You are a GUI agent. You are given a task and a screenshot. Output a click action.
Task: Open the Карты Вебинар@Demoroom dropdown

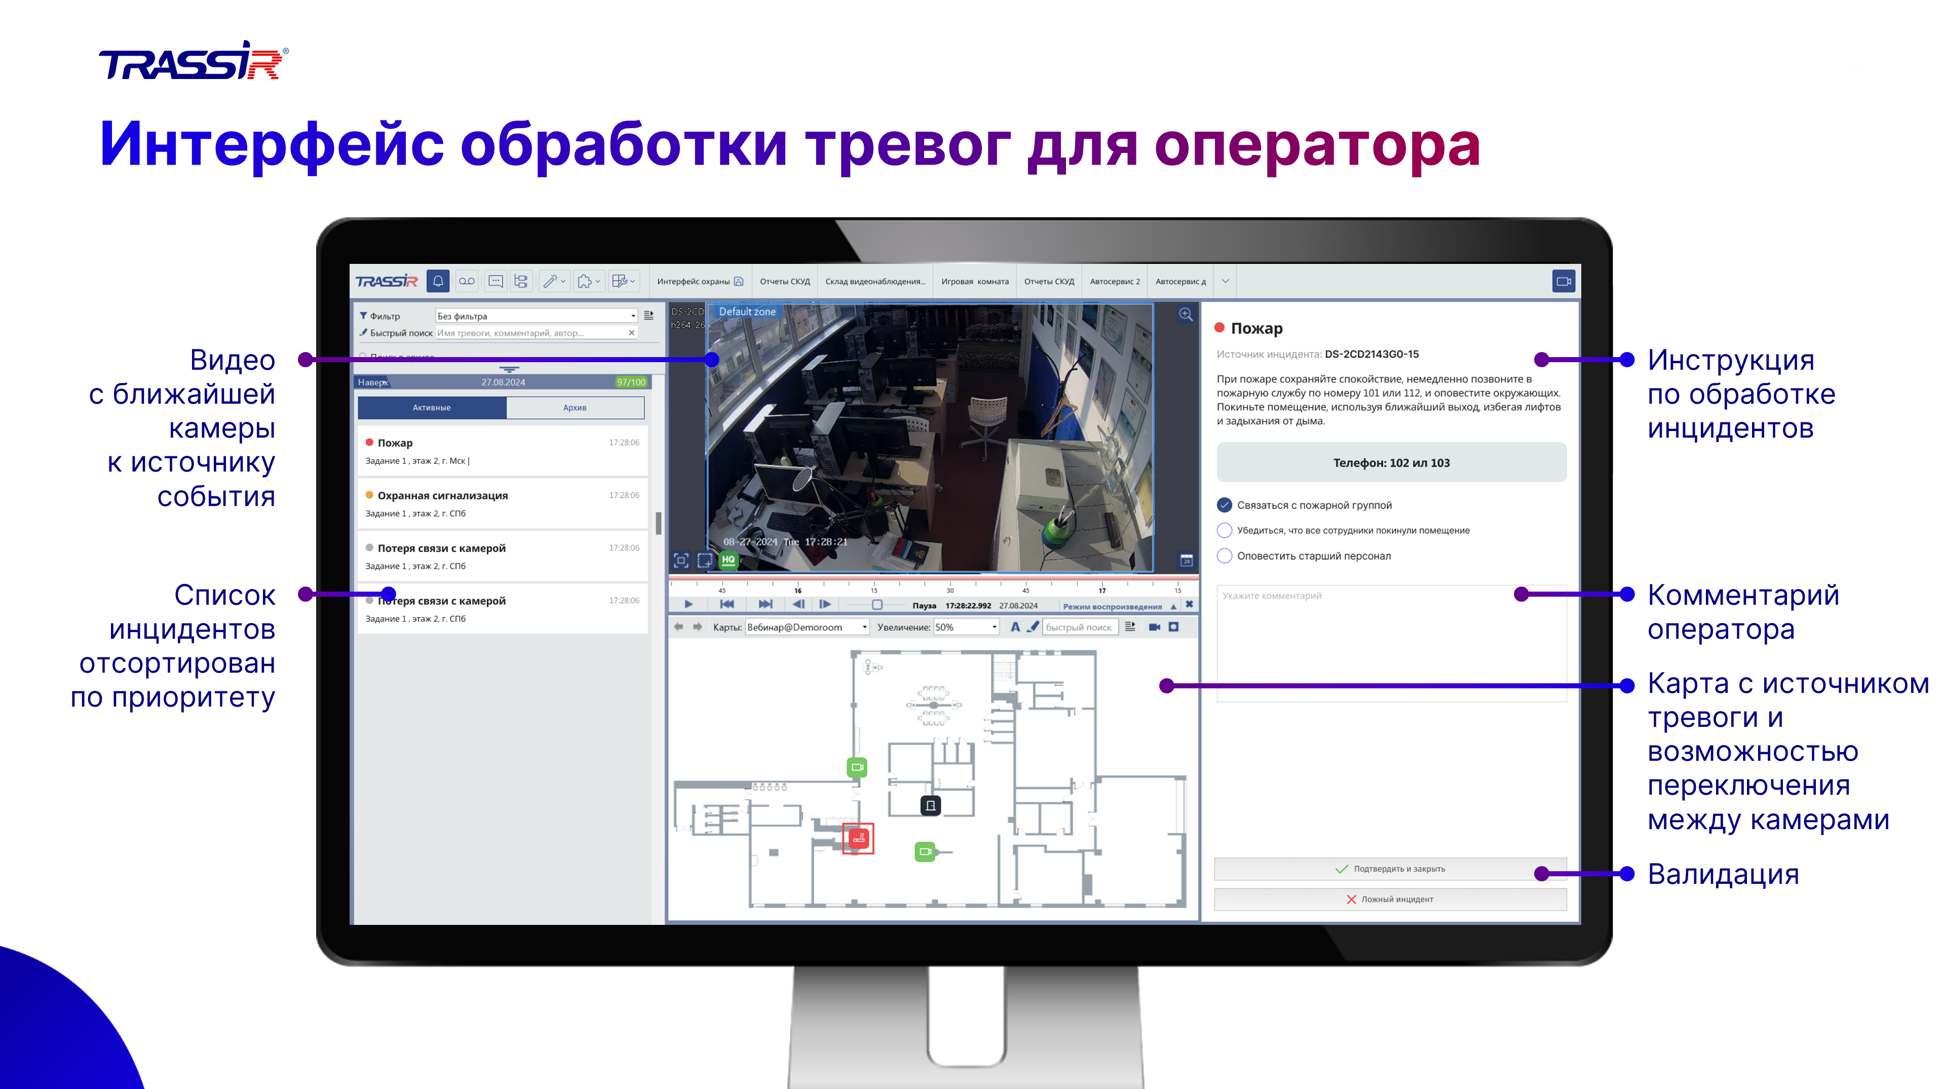point(807,627)
